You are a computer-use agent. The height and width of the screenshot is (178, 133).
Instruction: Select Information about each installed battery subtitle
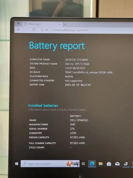(x=57, y=110)
